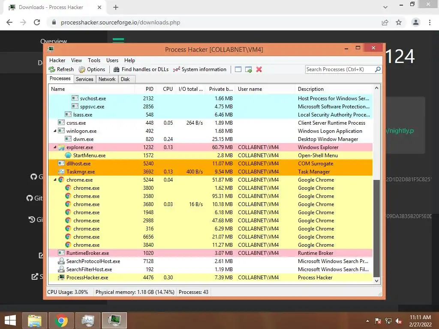Image resolution: width=439 pixels, height=329 pixels.
Task: Sort by Private bytes column header
Action: (x=221, y=89)
